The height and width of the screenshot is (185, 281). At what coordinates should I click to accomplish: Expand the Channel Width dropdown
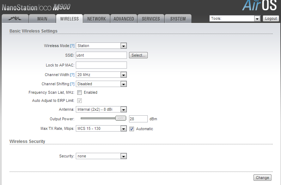[x=101, y=75]
